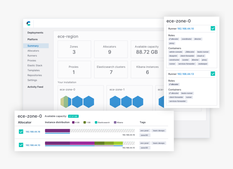
Task: Go to Templates in the sidebar
Action: coord(34,70)
